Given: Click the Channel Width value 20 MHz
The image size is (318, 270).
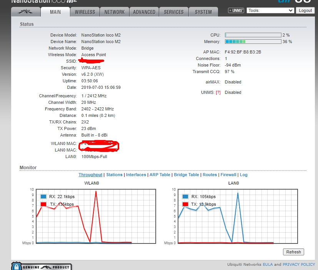Looking at the screenshot, I should [88, 102].
